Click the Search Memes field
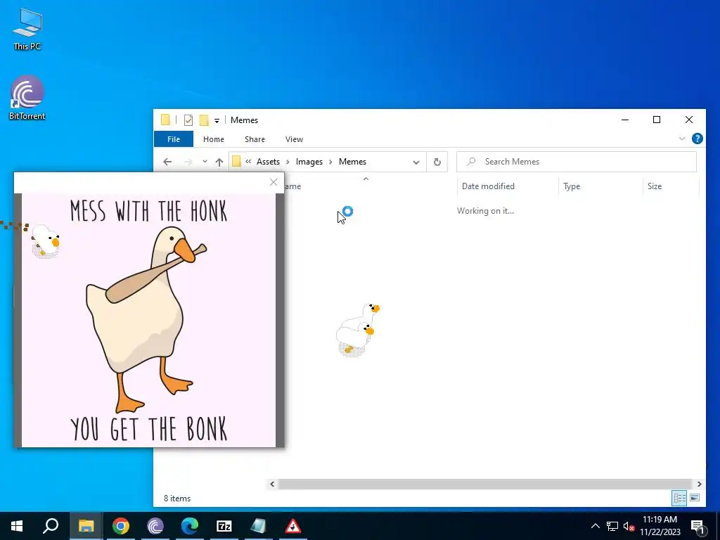Viewport: 720px width, 540px height. click(577, 162)
